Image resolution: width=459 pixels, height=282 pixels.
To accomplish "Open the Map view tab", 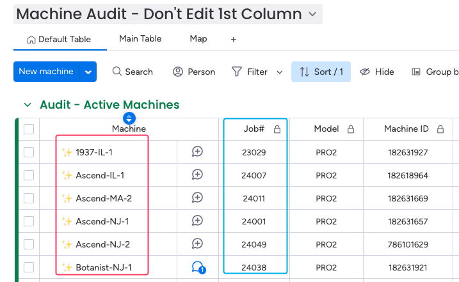I will (198, 39).
